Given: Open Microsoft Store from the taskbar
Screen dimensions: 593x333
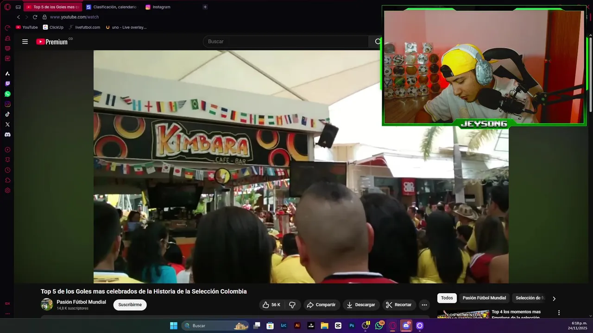Looking at the screenshot, I should point(270,326).
